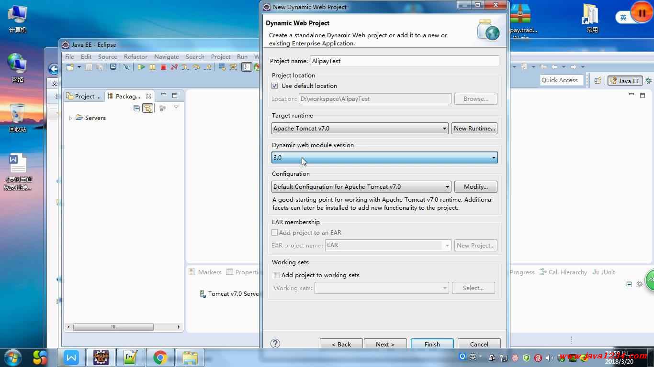The height and width of the screenshot is (367, 654).
Task: Click the Windows Explorer taskbar icon
Action: coord(190,357)
